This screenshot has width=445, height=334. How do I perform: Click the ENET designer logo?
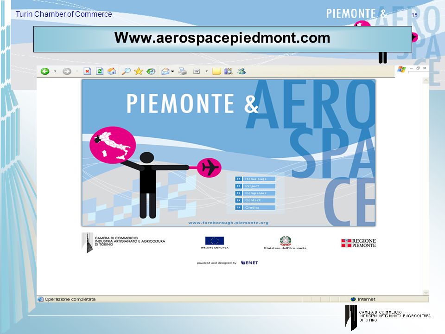point(249,263)
